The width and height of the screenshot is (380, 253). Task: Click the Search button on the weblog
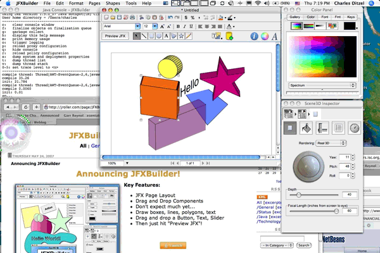(303, 245)
